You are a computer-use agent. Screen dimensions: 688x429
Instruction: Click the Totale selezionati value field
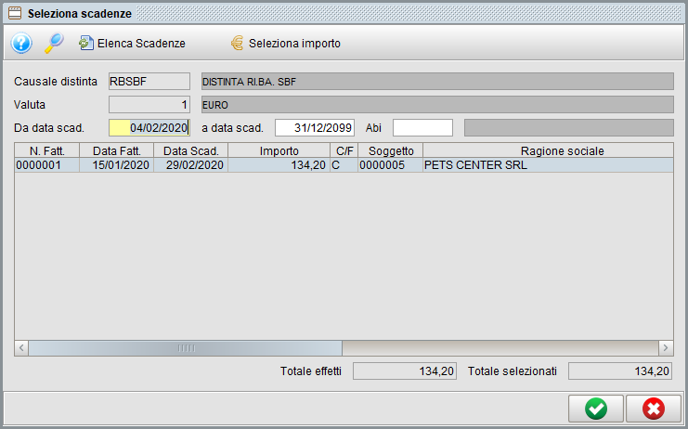pyautogui.click(x=620, y=371)
